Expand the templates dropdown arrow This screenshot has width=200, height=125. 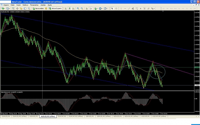coord(107,9)
